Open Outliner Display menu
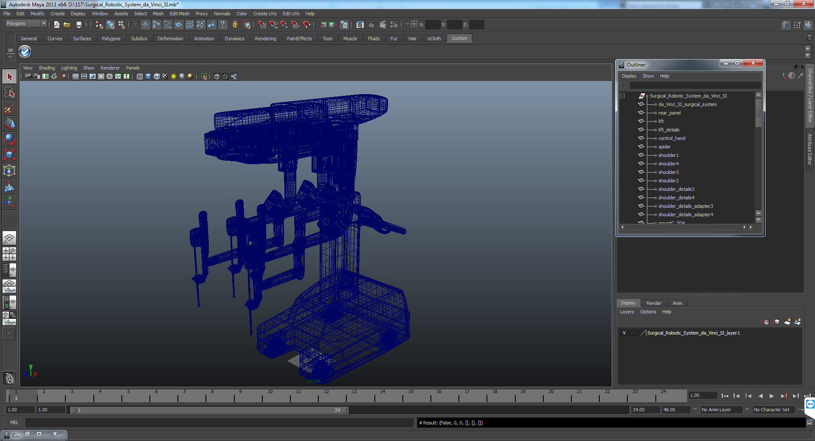Viewport: 815px width, 441px height. click(629, 76)
